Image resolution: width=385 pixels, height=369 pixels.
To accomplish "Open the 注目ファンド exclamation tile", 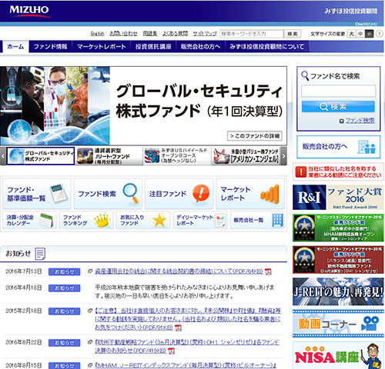I will pos(179,194).
